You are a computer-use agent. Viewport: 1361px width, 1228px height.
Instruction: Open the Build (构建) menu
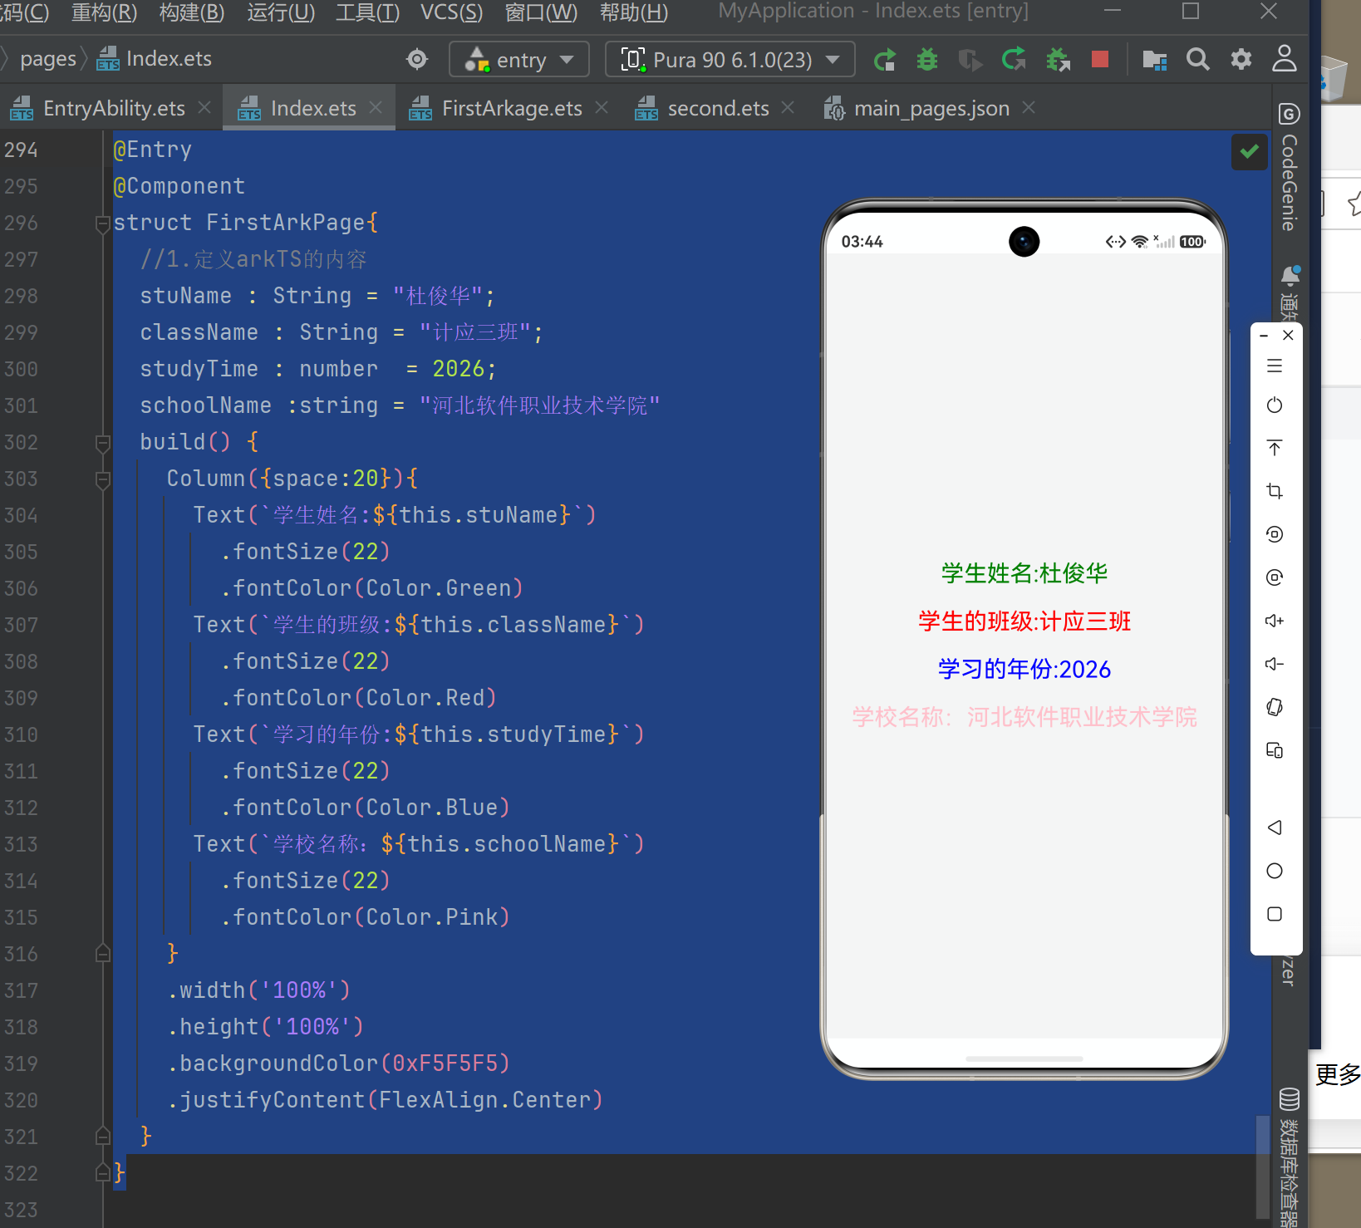tap(192, 12)
